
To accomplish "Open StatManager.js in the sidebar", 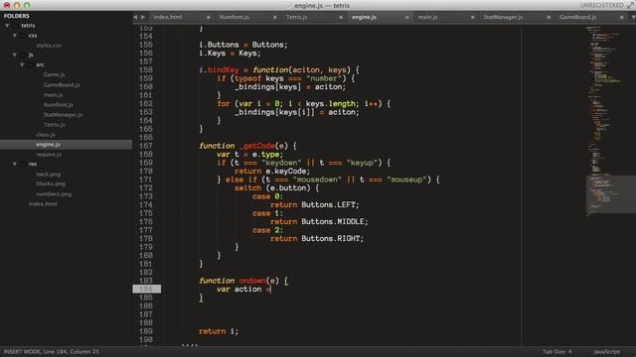I will [x=63, y=115].
